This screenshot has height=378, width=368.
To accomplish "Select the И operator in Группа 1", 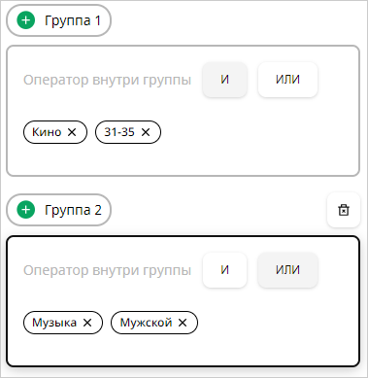I will 225,80.
